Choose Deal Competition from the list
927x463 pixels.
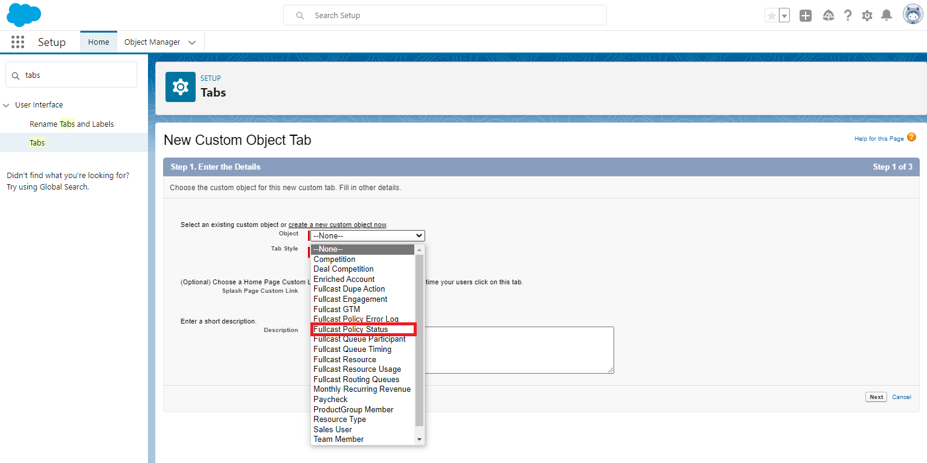tap(363, 269)
